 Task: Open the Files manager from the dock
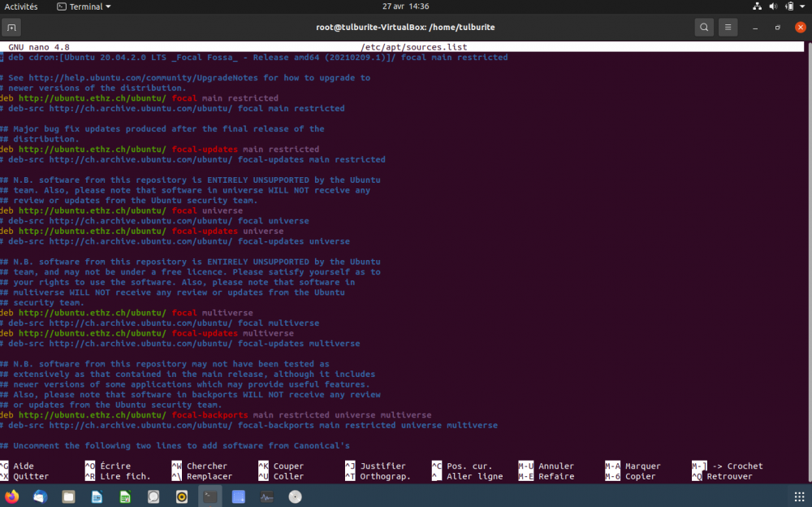coord(68,496)
